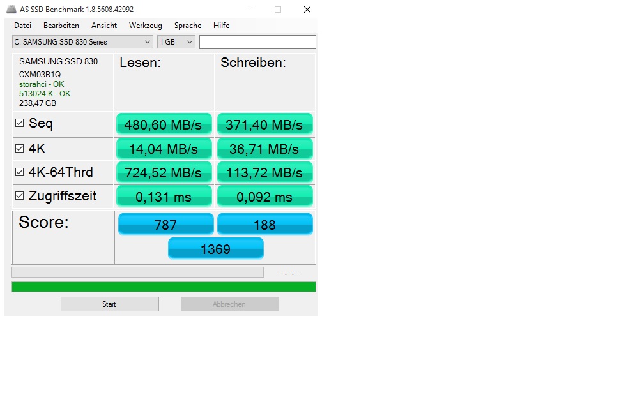Uncheck the 4K-64Thrd test checkbox
Image resolution: width=644 pixels, height=402 pixels.
coord(19,172)
